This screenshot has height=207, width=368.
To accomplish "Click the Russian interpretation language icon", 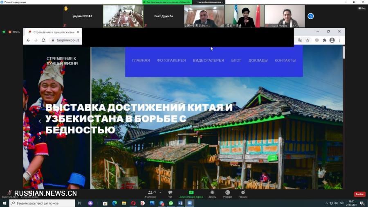I will 227,193.
